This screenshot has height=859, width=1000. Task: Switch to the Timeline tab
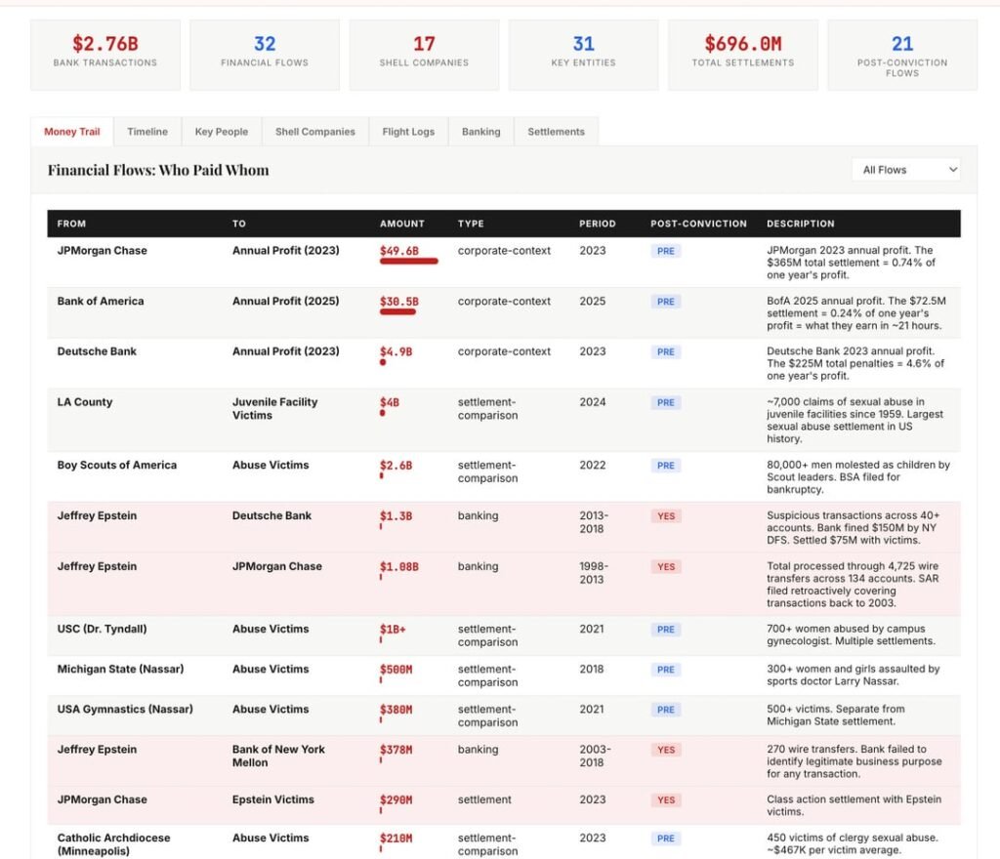pyautogui.click(x=147, y=132)
